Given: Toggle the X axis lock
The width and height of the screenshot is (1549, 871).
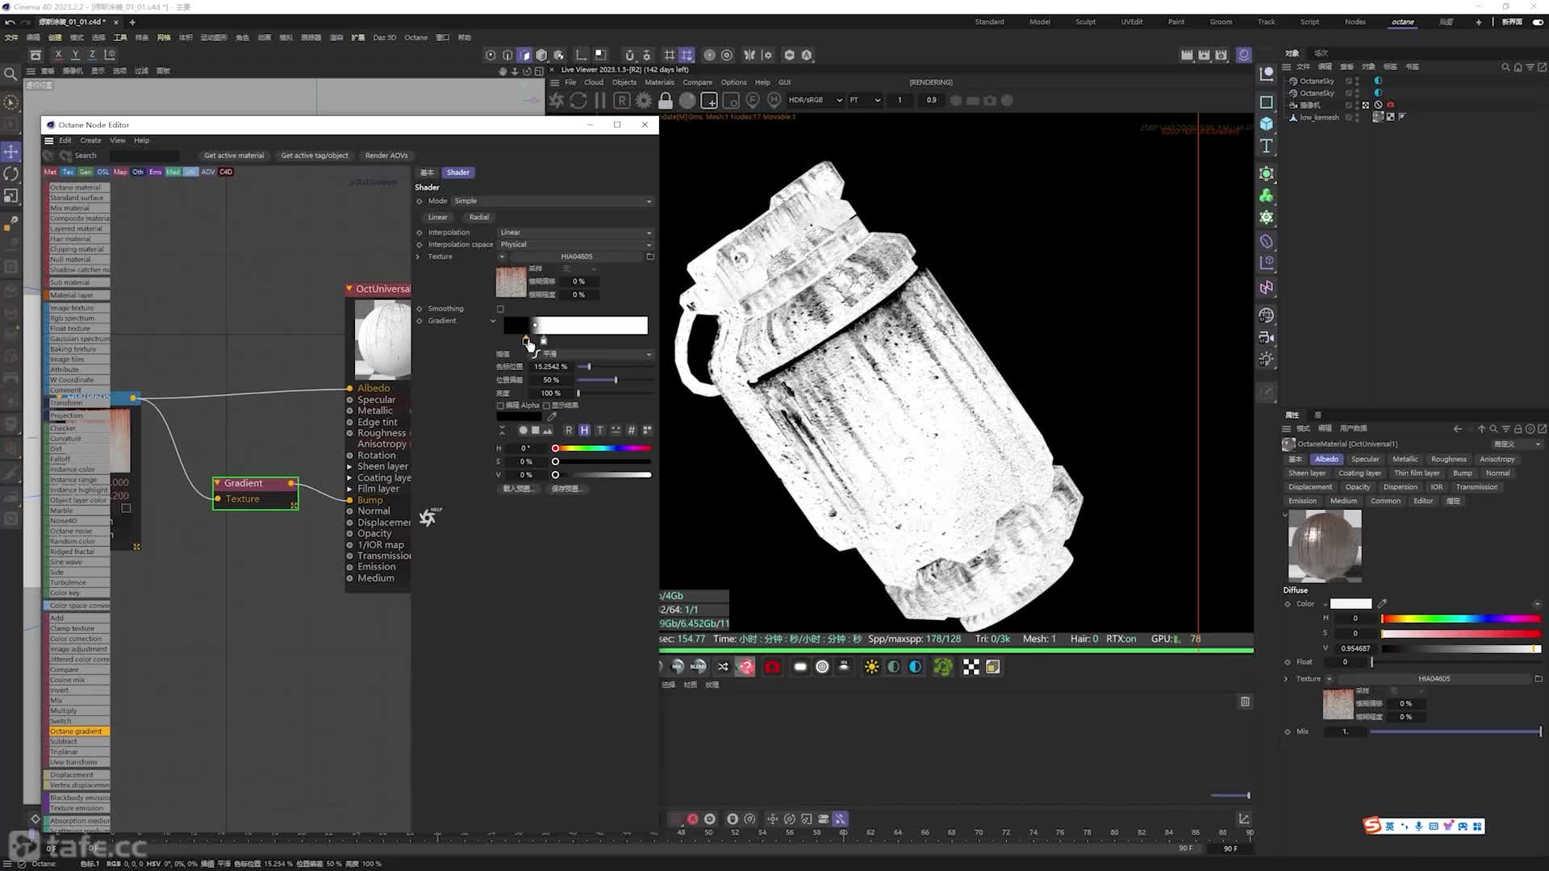Looking at the screenshot, I should pyautogui.click(x=58, y=55).
